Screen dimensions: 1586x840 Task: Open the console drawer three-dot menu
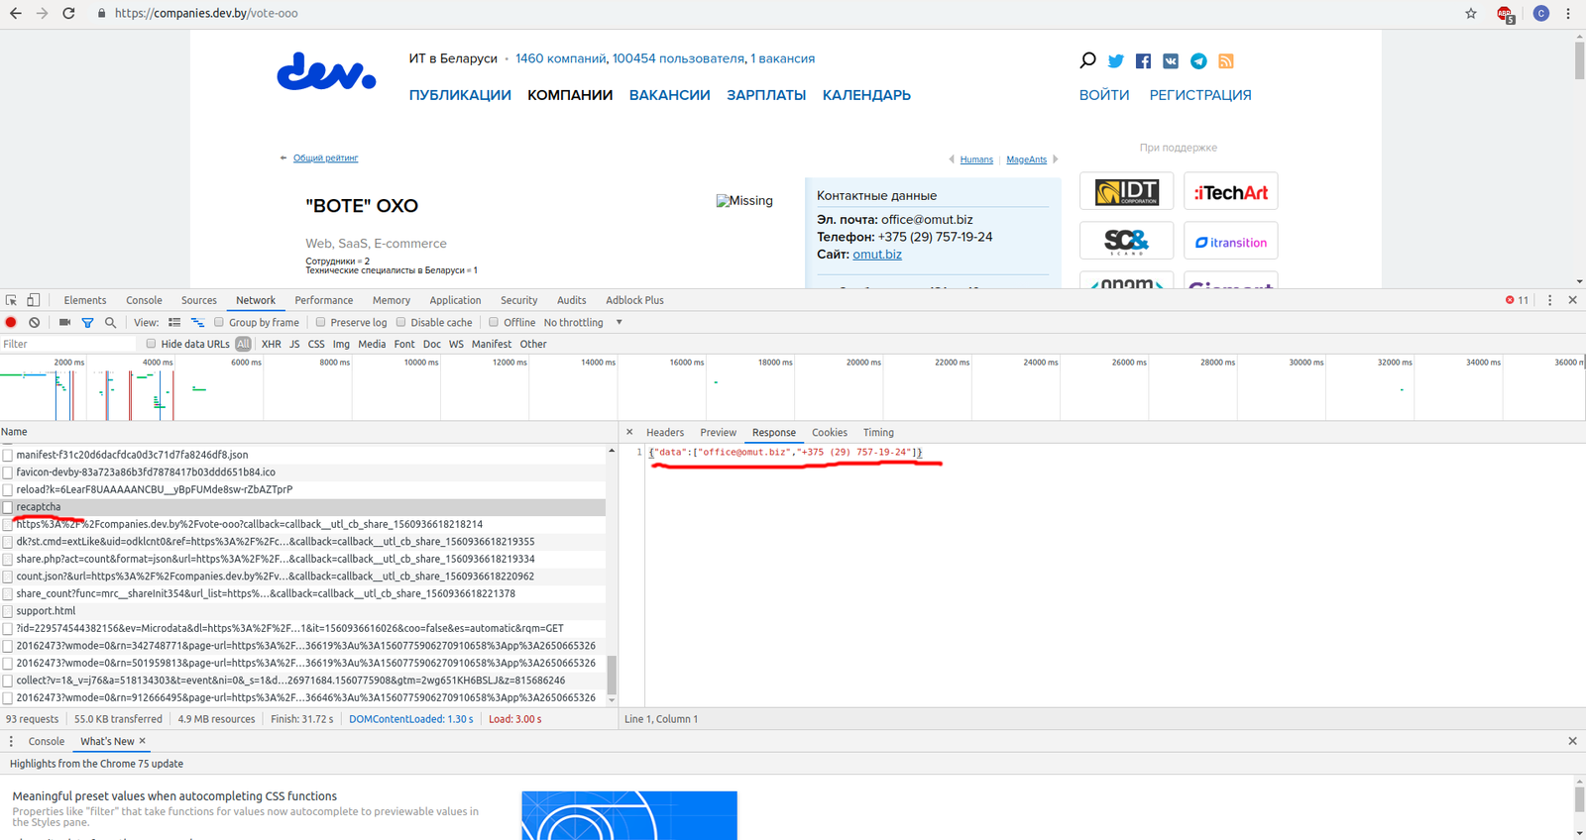pos(11,741)
